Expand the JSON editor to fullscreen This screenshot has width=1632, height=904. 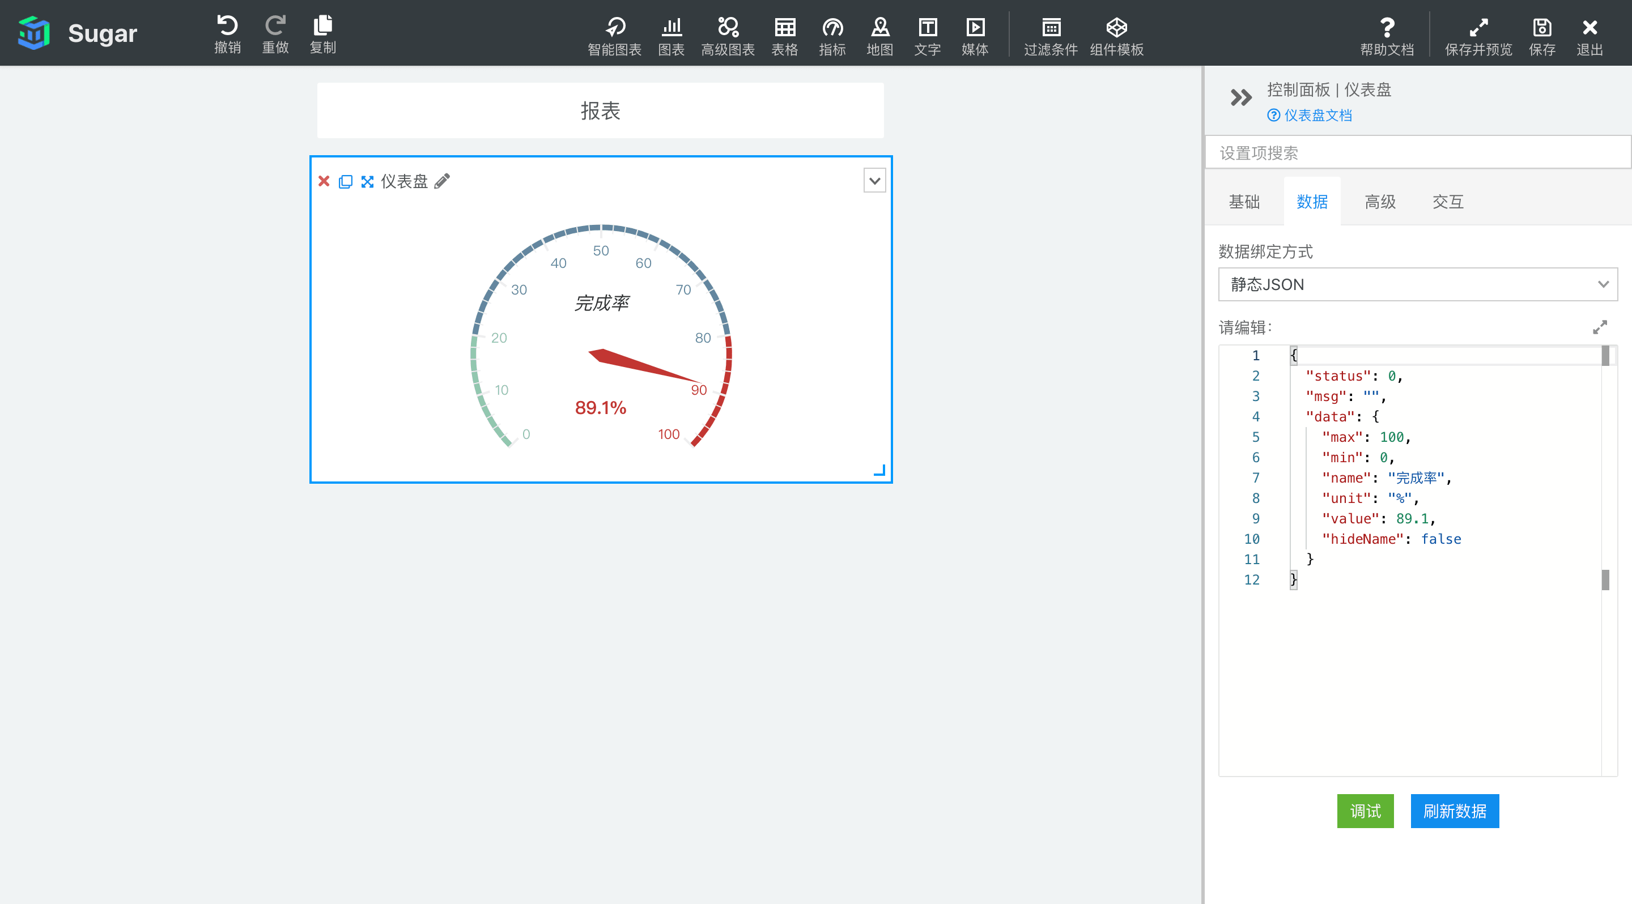click(1600, 327)
